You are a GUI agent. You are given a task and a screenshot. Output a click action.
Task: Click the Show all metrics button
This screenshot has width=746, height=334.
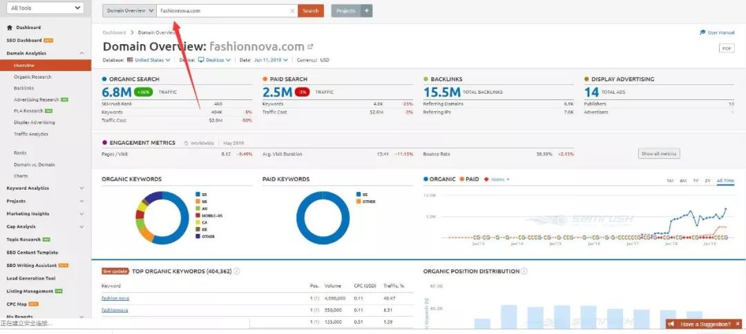659,154
